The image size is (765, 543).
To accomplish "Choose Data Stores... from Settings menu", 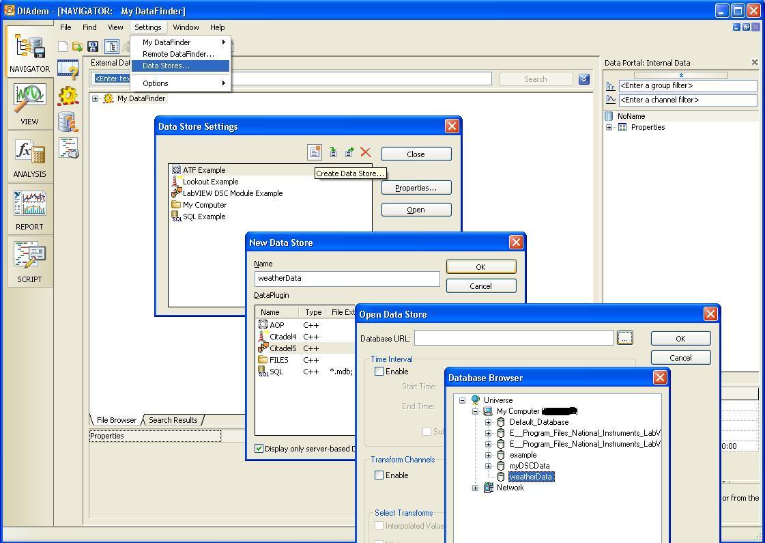I will 181,66.
